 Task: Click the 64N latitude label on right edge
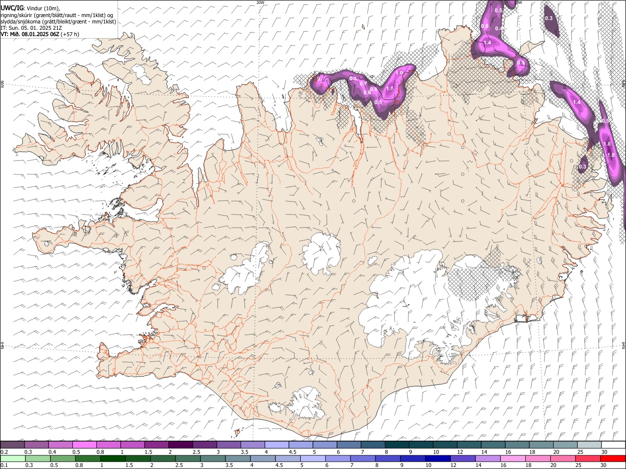[624, 345]
